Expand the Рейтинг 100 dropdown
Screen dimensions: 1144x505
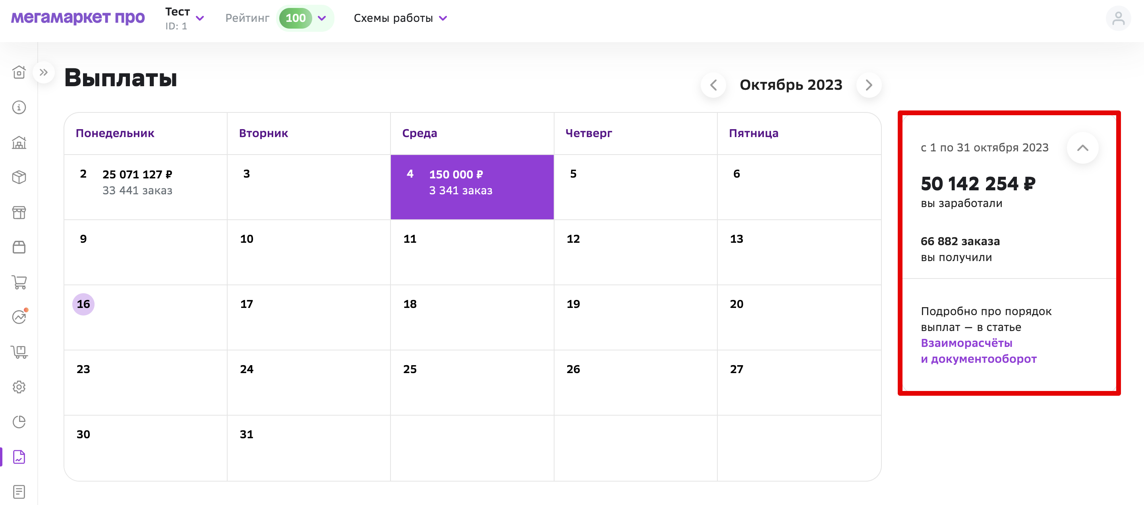coord(305,18)
